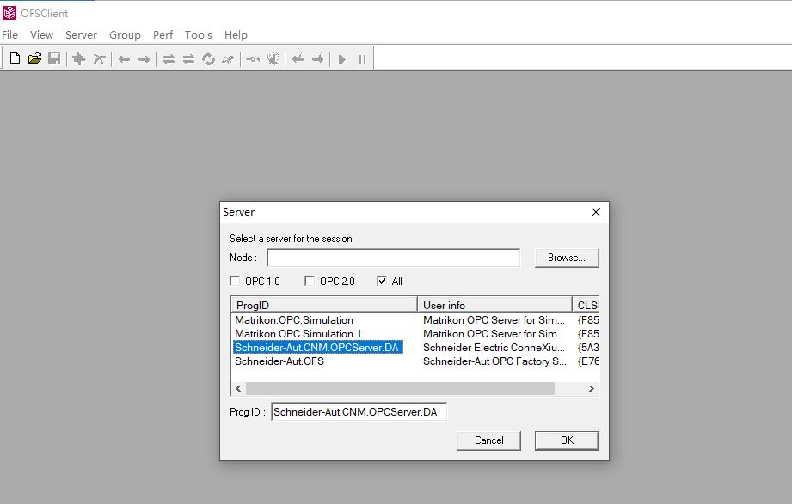Click the Prog ID text field
This screenshot has height=504, width=792.
tap(359, 411)
